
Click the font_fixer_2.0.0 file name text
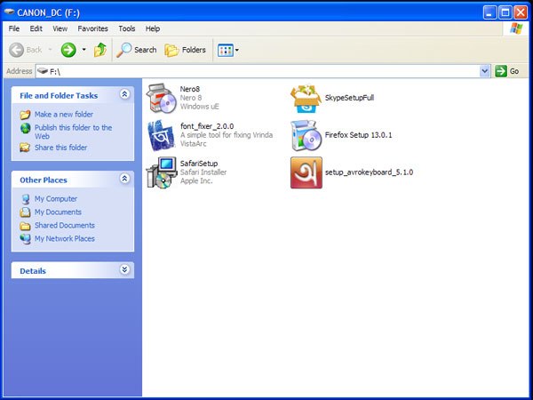pos(207,126)
